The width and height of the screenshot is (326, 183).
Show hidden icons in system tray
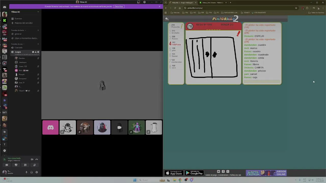[296, 180]
